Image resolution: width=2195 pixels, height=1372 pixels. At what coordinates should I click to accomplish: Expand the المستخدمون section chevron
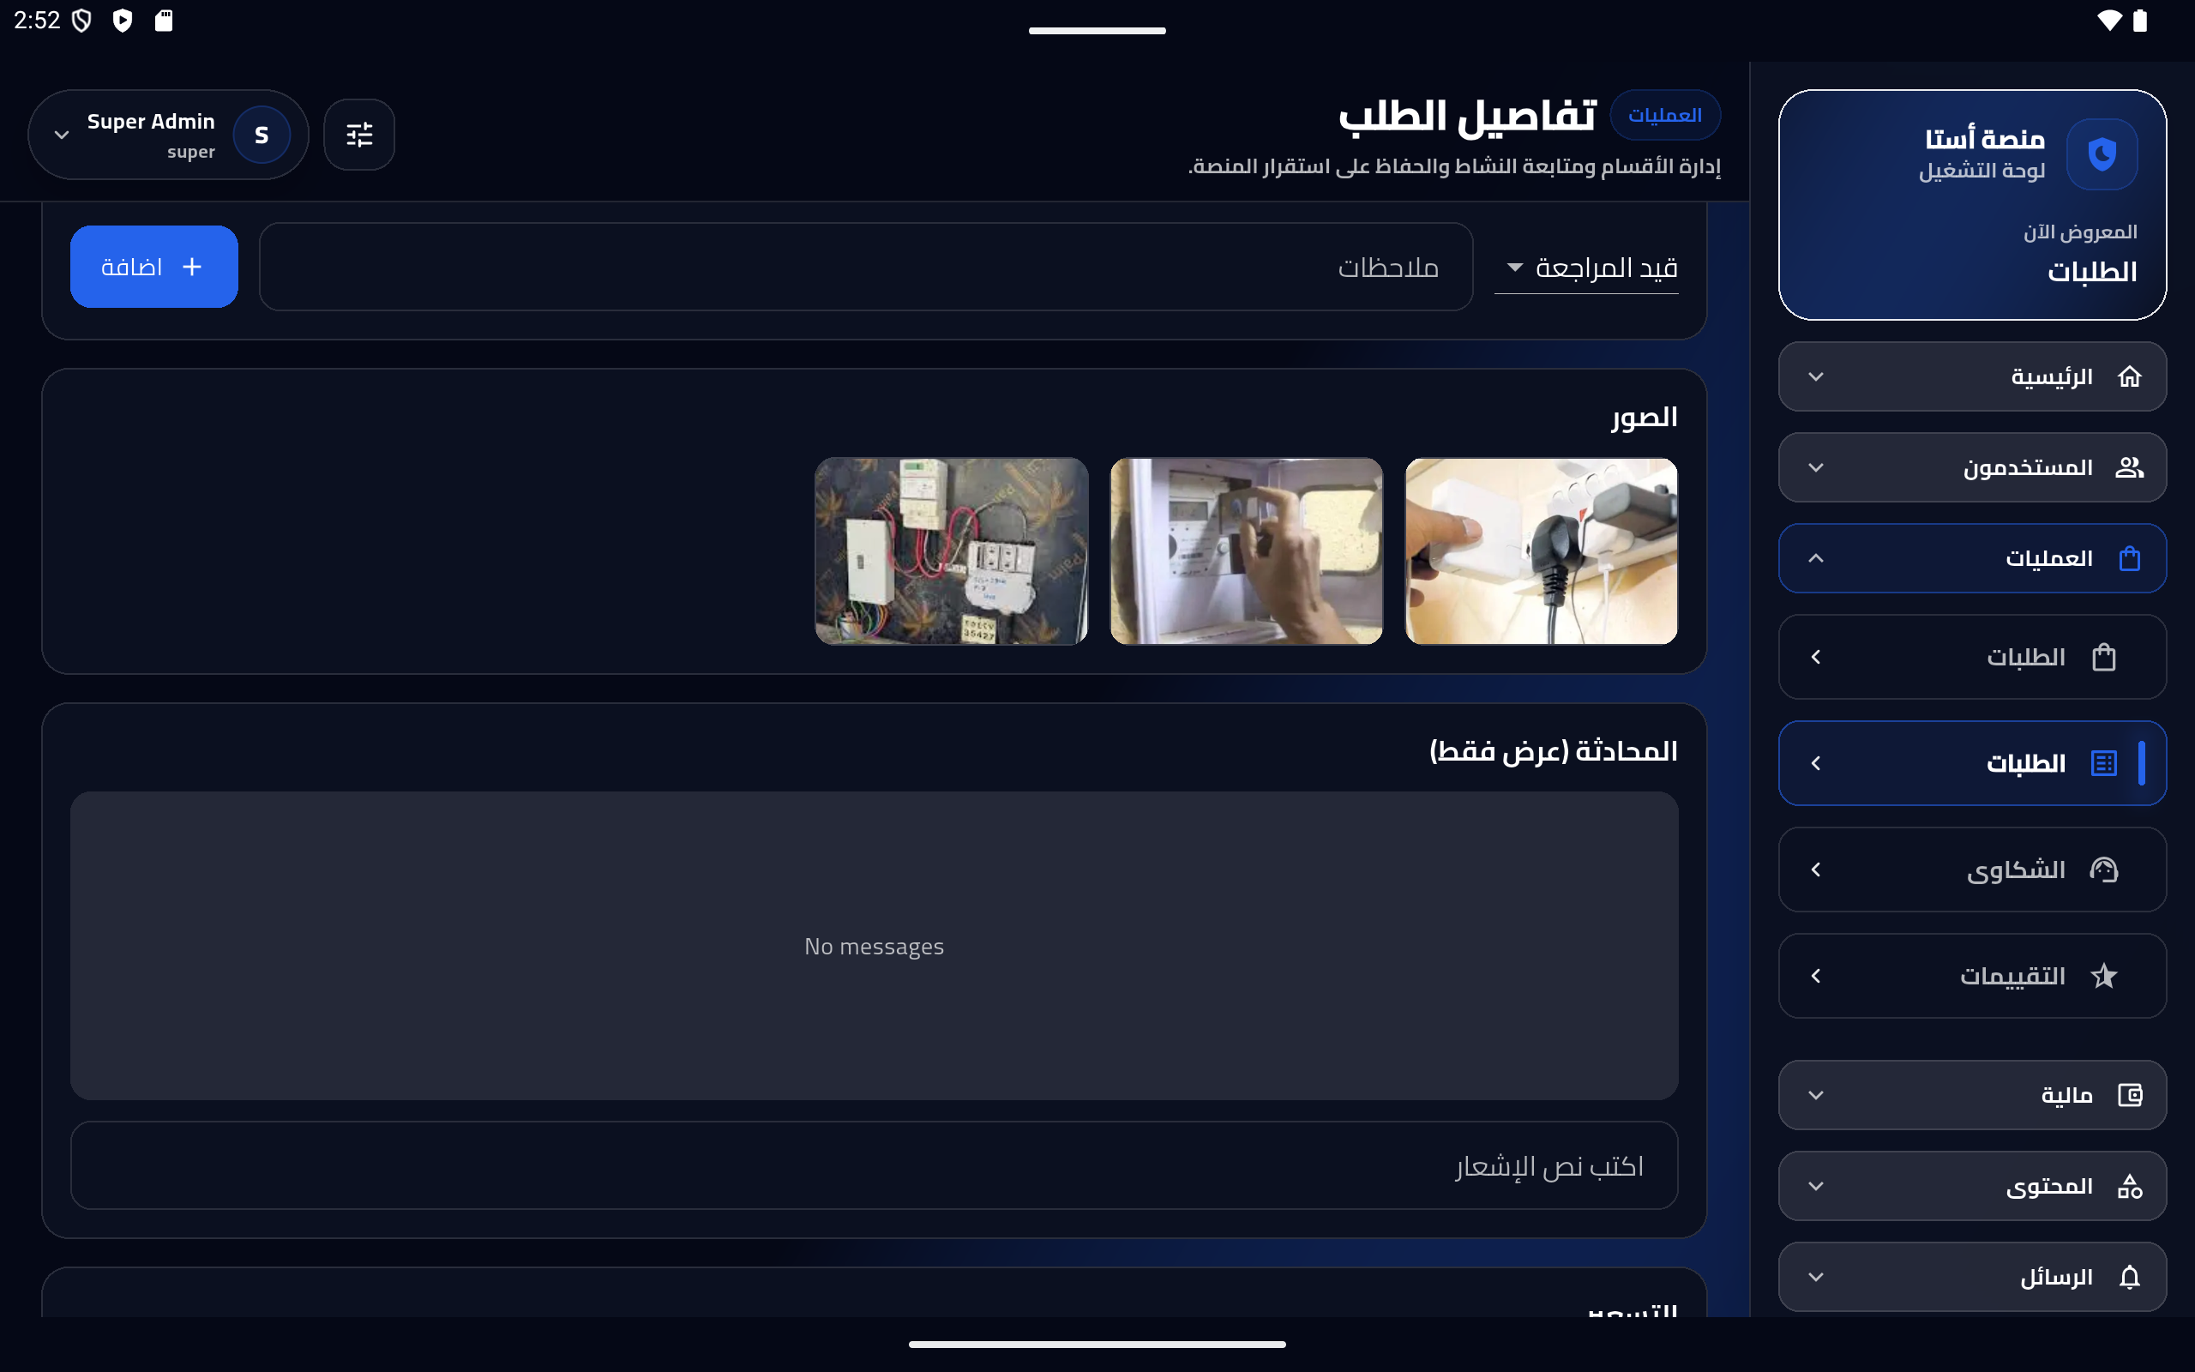pos(1815,467)
